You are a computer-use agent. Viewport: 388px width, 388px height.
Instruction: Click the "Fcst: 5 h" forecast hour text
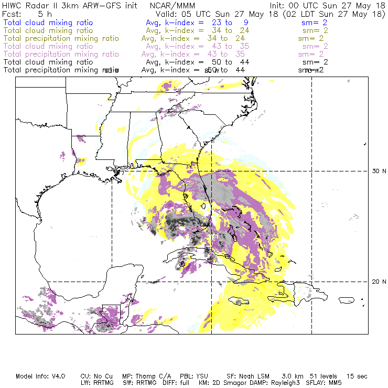coord(27,14)
